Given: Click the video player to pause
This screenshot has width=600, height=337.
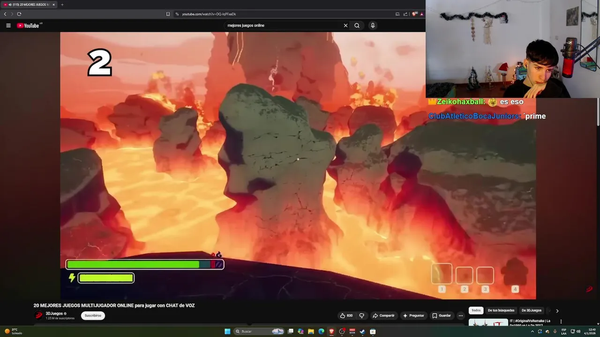Looking at the screenshot, I should 298,165.
